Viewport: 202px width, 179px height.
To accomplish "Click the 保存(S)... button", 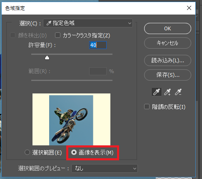I will 167,75.
